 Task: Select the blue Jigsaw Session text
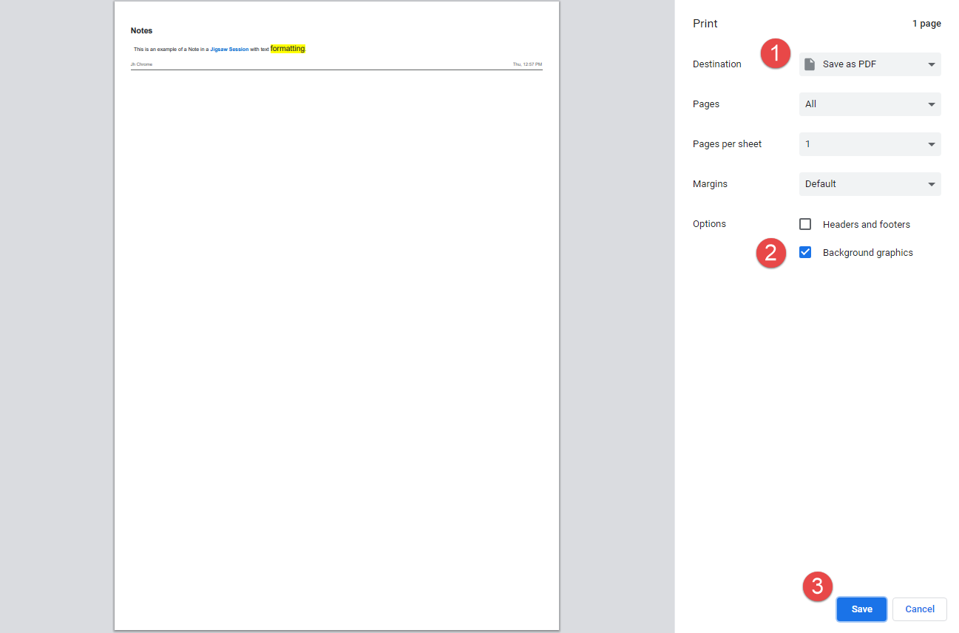coord(229,50)
